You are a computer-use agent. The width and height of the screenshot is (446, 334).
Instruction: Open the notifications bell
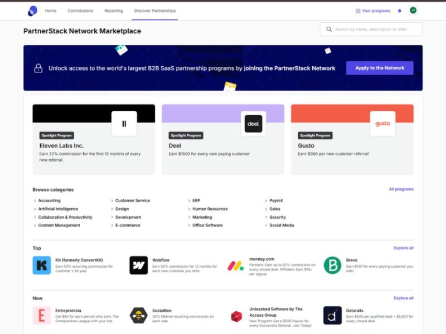point(400,11)
